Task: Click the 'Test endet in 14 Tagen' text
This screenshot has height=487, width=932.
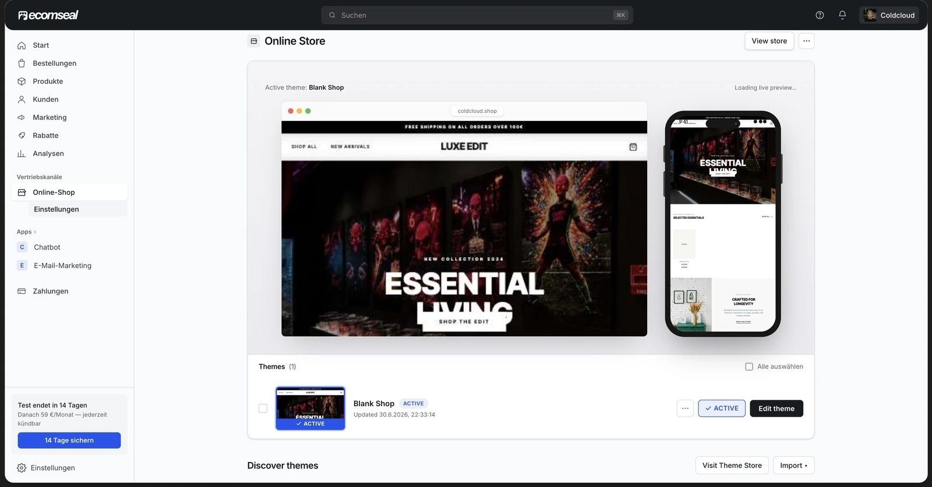Action: tap(52, 406)
